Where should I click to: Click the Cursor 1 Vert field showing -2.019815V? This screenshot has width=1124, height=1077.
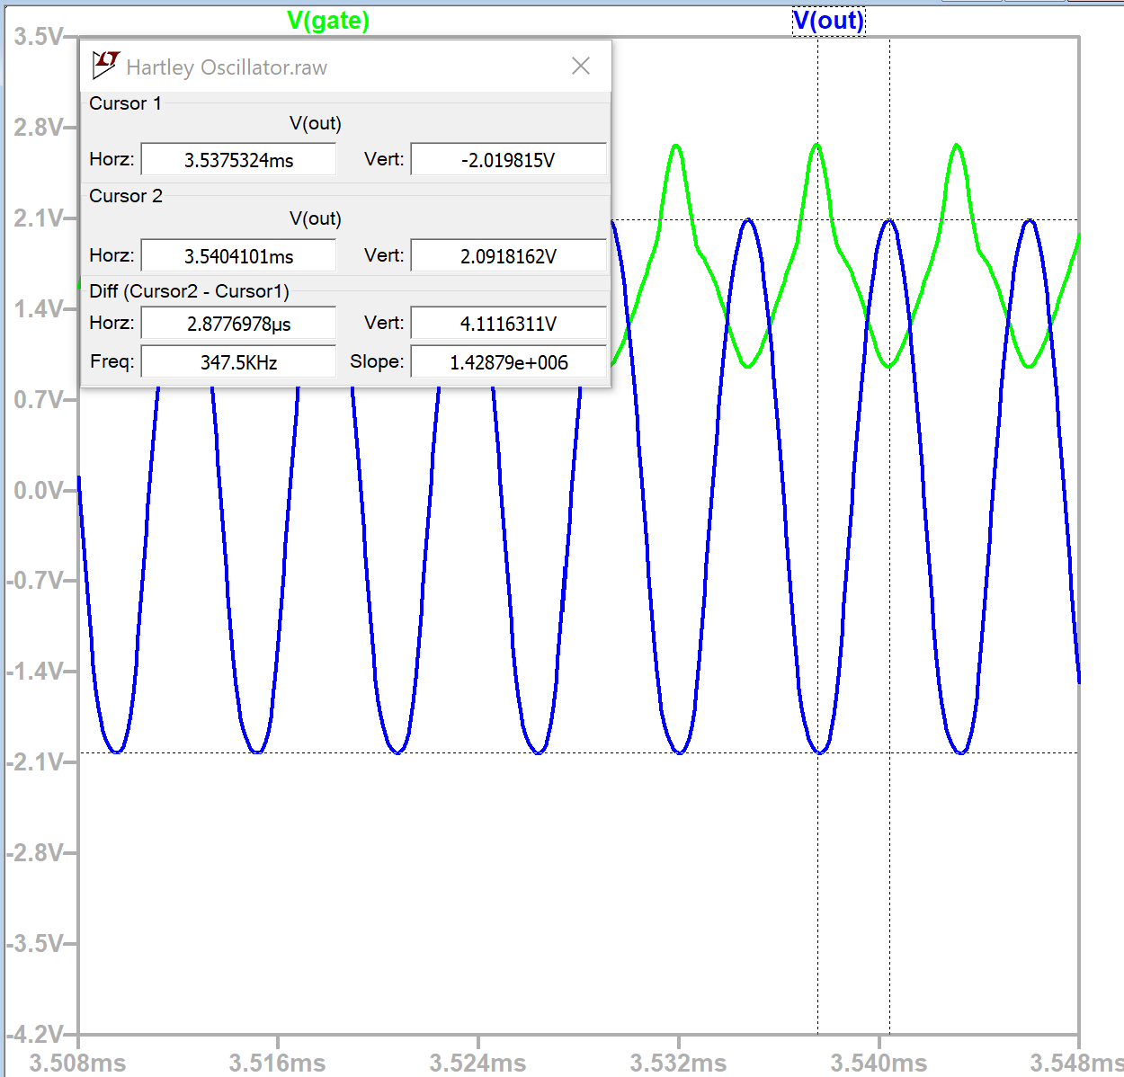[507, 158]
